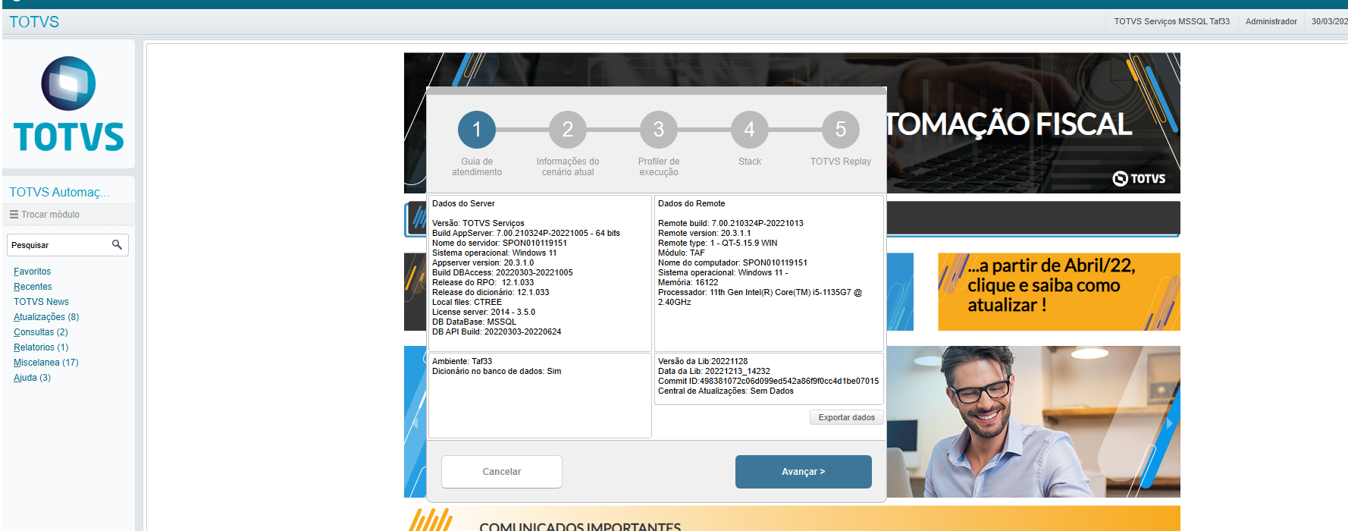Select step 4 Stack
Screen dimensions: 1348x531
[750, 130]
